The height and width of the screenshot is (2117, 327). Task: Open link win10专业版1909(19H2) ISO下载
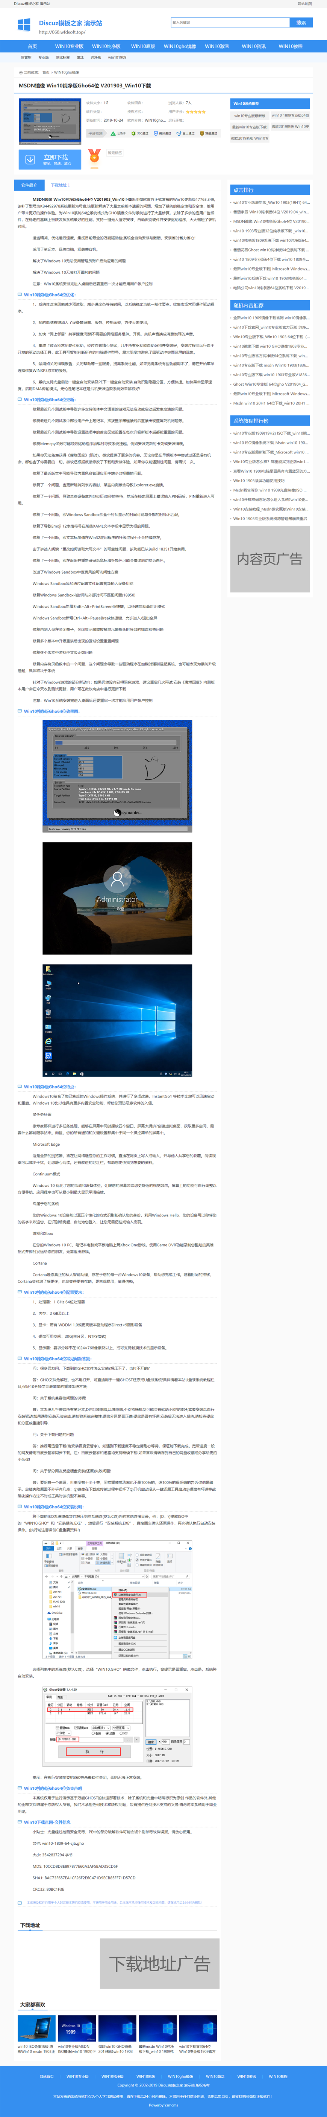click(271, 433)
